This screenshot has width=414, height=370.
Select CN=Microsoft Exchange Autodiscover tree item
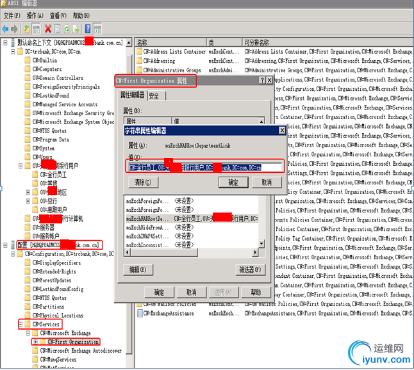coord(81,351)
